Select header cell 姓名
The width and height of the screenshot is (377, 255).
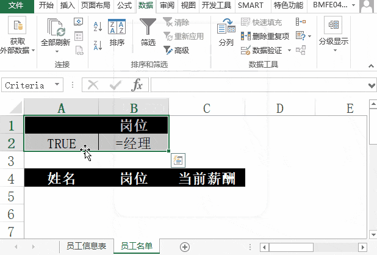62,178
